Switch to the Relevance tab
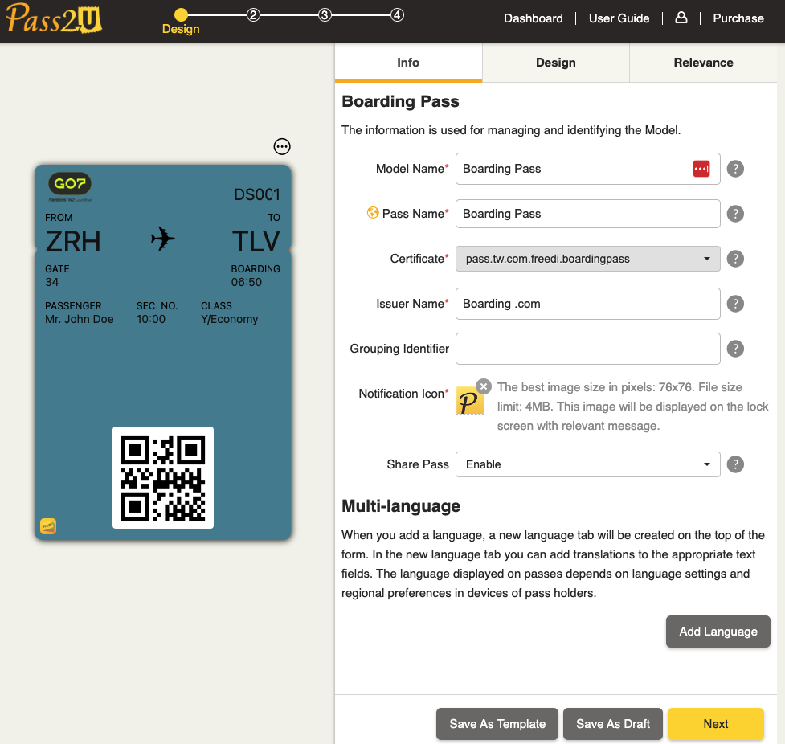 tap(703, 62)
